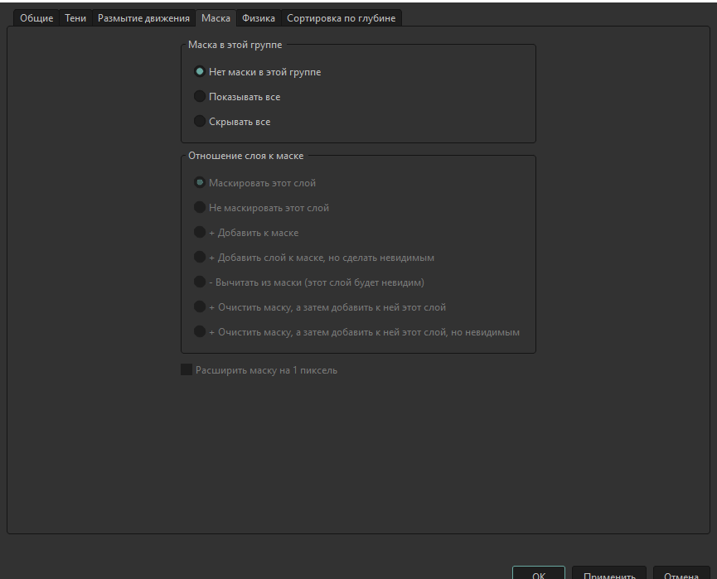
Task: Enable 'Расширить маску на 1 пиксель' checkbox
Action: point(259,369)
